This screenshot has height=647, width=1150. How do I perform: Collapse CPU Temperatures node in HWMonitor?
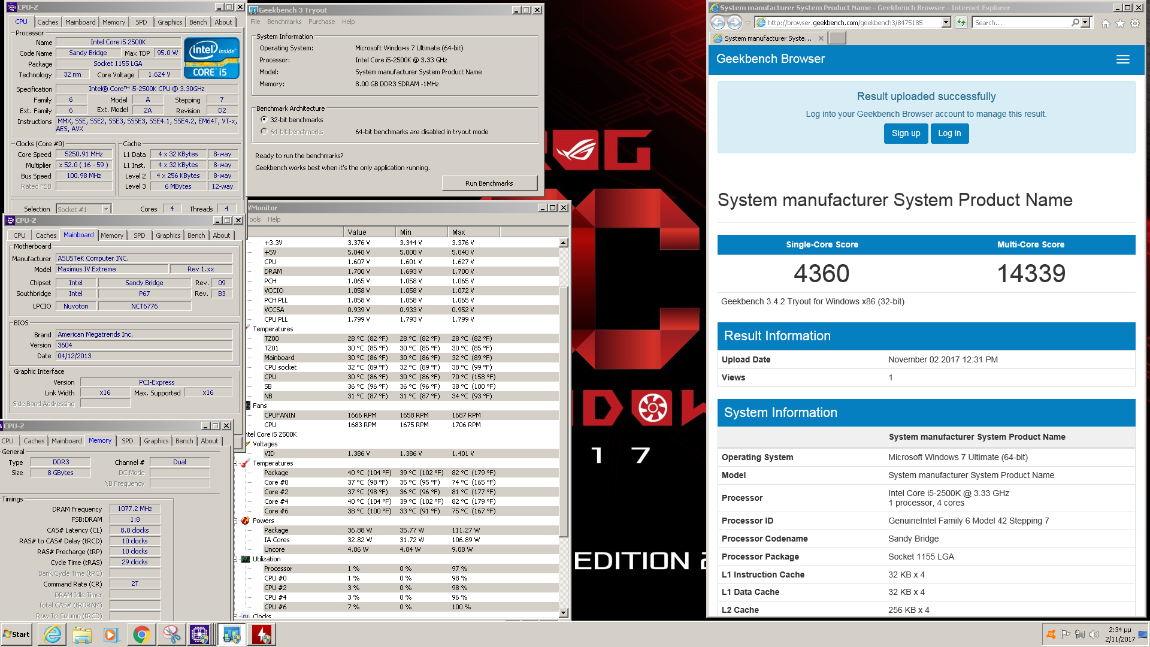[x=236, y=463]
